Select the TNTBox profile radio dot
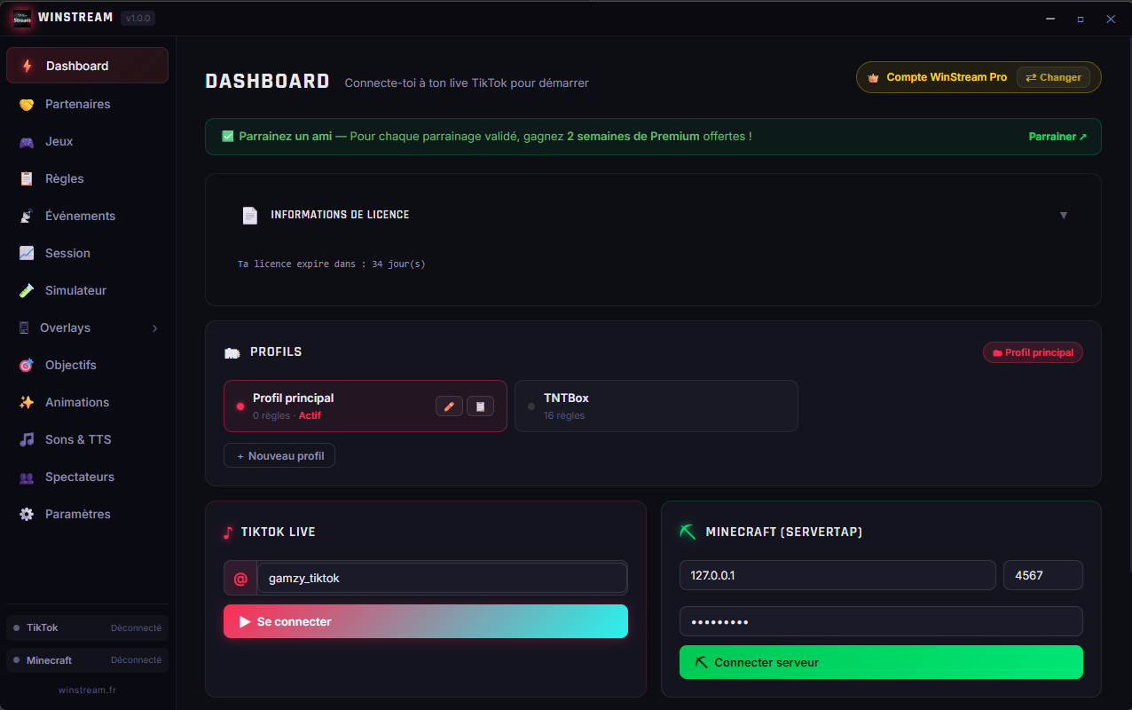Viewport: 1132px width, 710px height. pos(531,406)
